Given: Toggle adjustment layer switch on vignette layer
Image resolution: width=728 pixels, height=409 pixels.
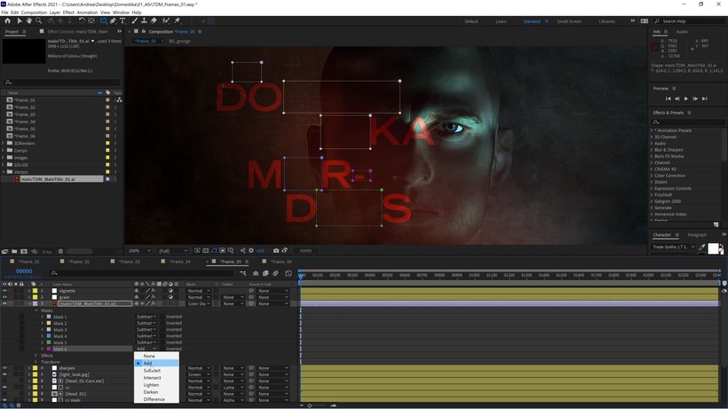Looking at the screenshot, I should pyautogui.click(x=170, y=291).
